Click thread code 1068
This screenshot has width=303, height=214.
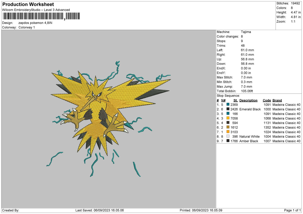267,118
